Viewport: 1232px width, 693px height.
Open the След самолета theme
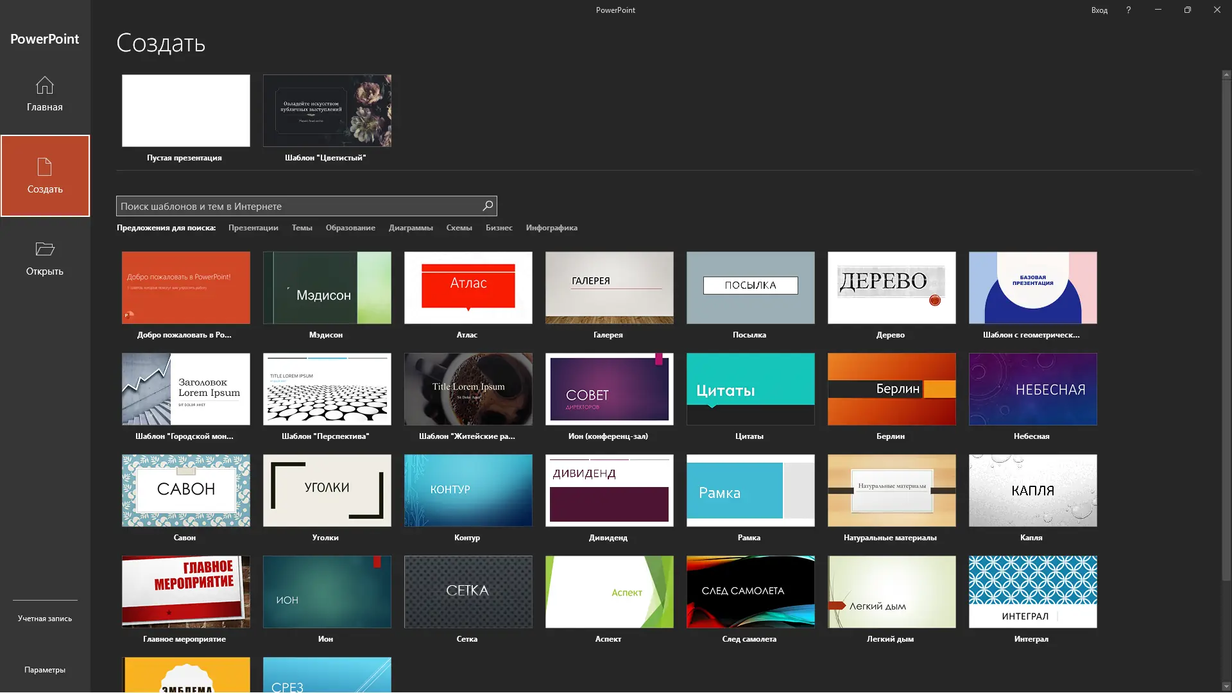click(x=750, y=592)
